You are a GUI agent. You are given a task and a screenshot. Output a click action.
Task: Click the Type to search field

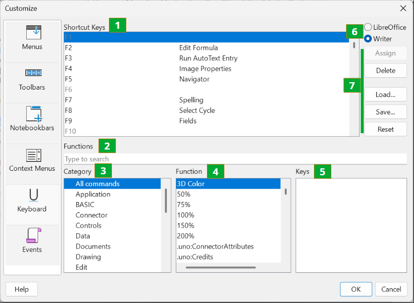235,159
